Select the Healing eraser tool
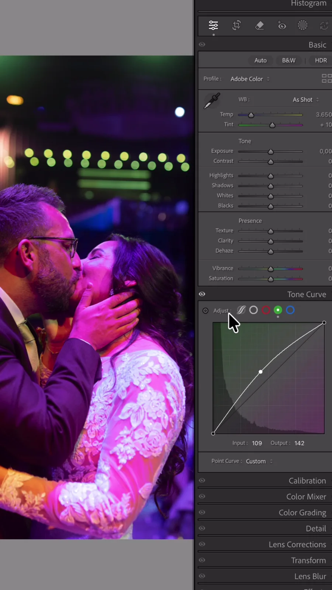 click(260, 25)
